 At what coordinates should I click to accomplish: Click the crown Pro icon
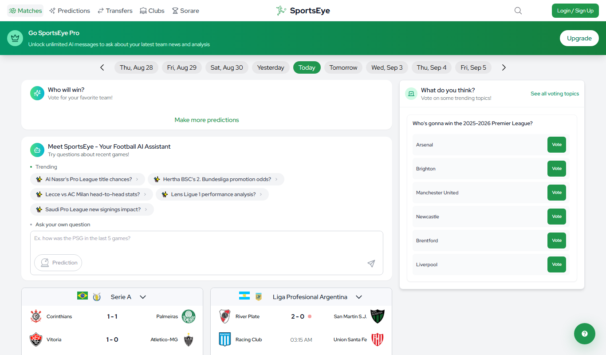click(x=15, y=38)
